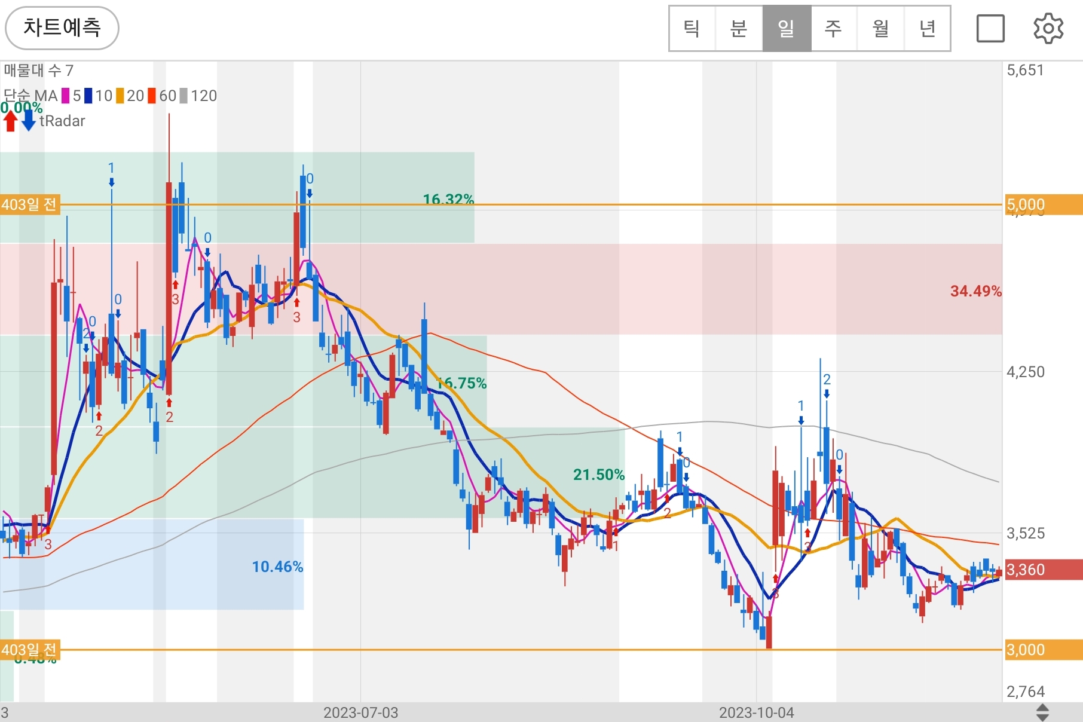Viewport: 1083px width, 722px height.
Task: Click the fullscreen square icon
Action: click(x=990, y=29)
